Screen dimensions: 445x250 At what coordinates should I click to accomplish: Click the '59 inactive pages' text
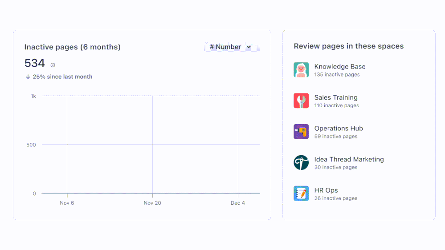pos(336,136)
